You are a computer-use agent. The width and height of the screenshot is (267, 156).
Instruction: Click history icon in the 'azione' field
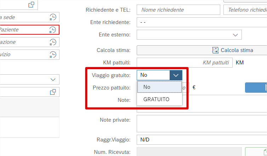coord(53,42)
